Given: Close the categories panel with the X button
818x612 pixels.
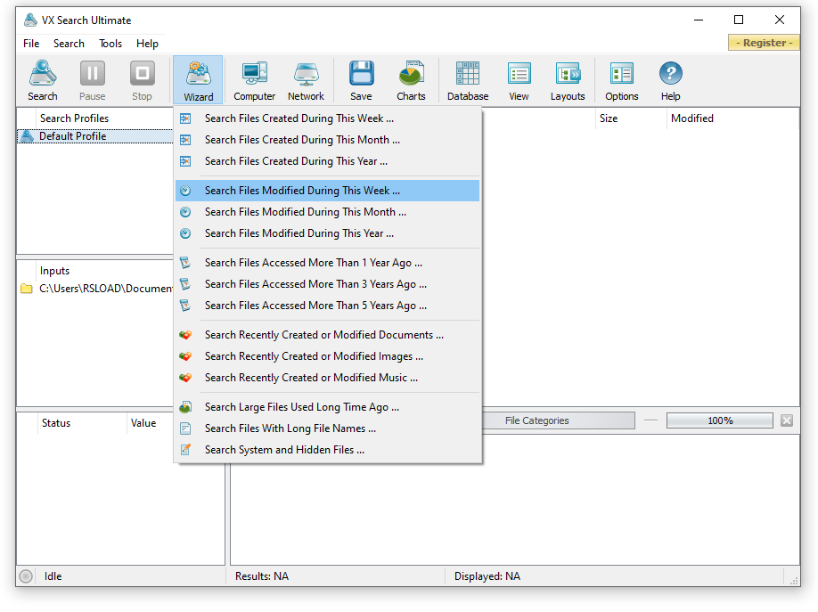Looking at the screenshot, I should click(x=787, y=420).
